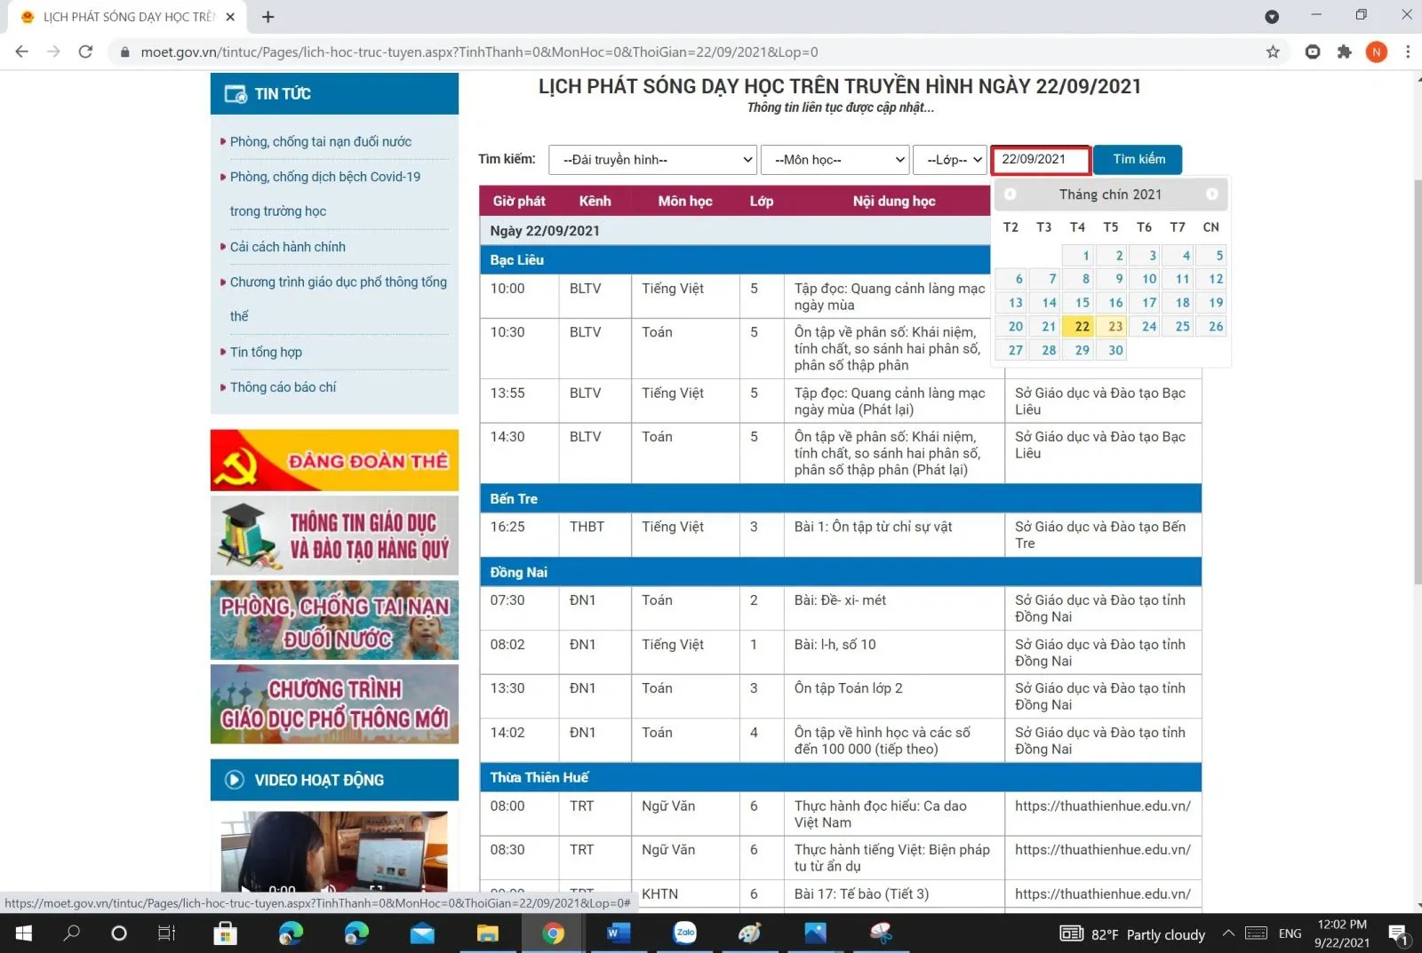Screen dimensions: 1422x953
Task: Open Word on taskbar
Action: [619, 933]
